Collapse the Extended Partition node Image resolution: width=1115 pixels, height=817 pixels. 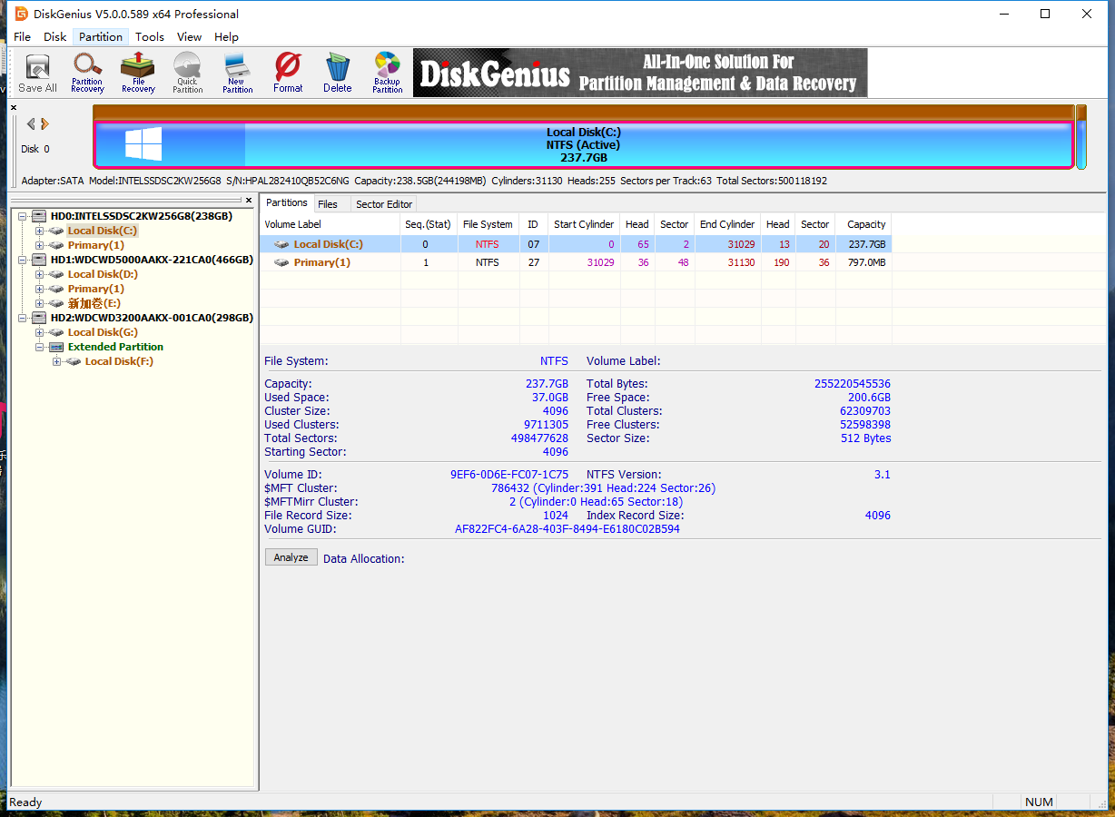point(40,347)
